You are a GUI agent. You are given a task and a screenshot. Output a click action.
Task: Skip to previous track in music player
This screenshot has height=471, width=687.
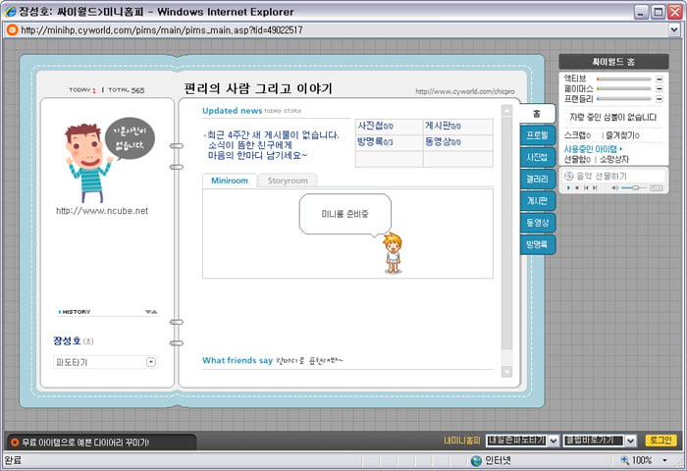(x=586, y=188)
